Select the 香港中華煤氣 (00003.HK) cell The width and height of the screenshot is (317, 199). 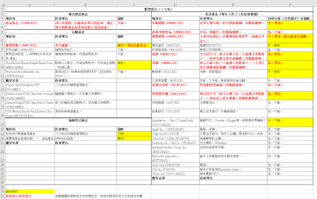pyautogui.click(x=175, y=32)
